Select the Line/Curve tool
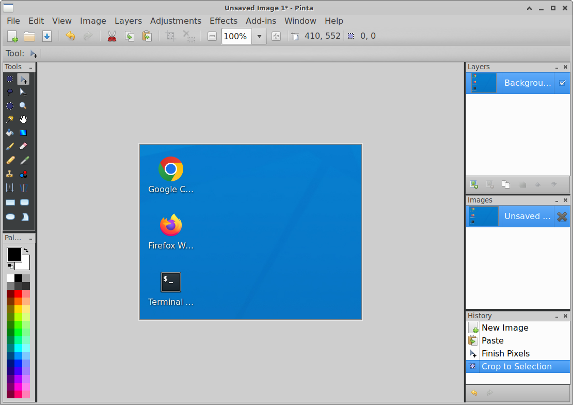The width and height of the screenshot is (573, 405). (x=23, y=188)
